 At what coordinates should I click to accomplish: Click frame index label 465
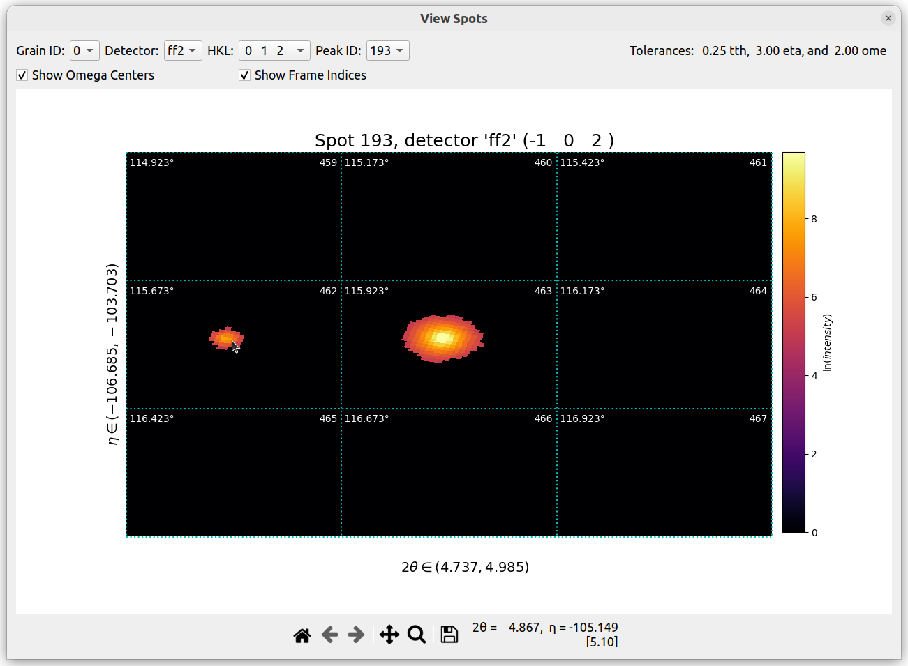[x=328, y=418]
